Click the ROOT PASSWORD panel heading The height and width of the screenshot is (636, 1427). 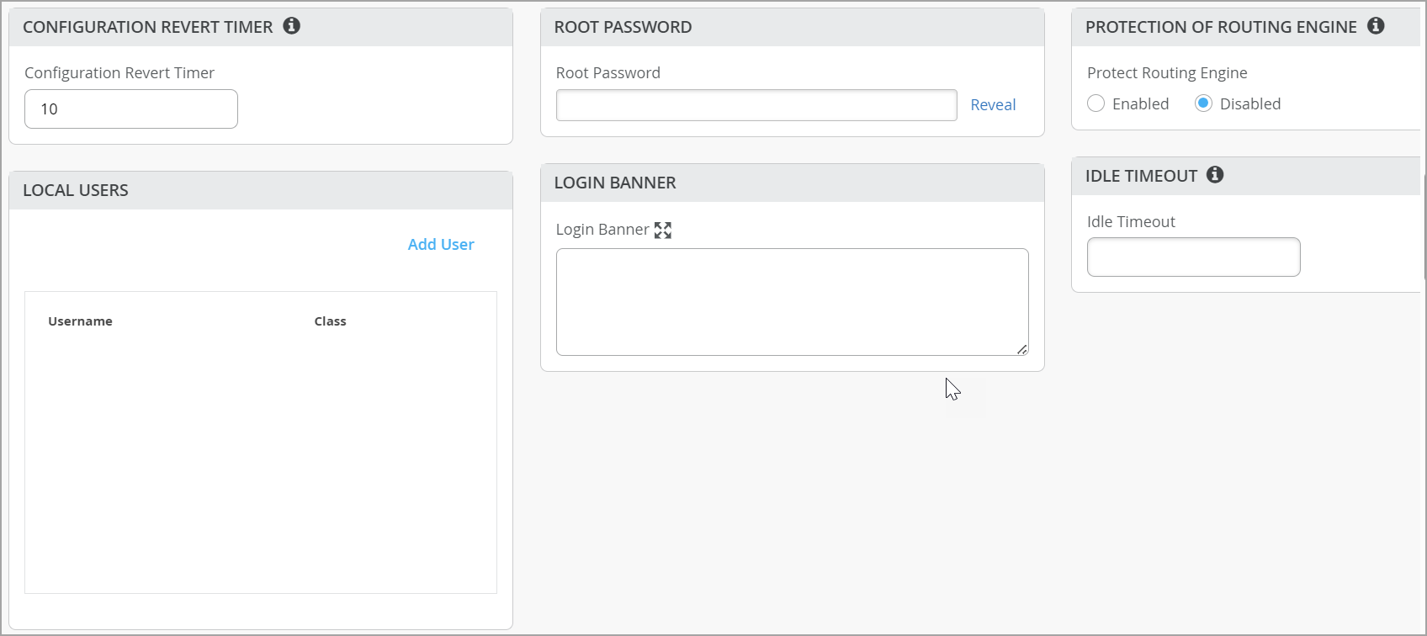click(x=623, y=28)
